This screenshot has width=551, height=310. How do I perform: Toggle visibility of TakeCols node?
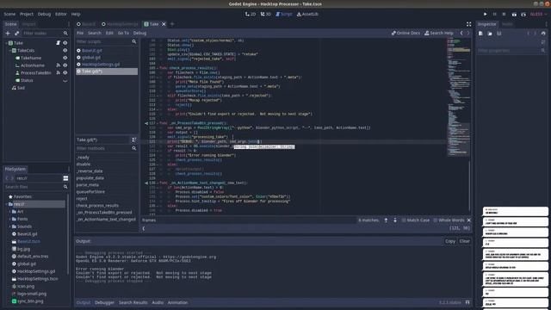tap(65, 51)
